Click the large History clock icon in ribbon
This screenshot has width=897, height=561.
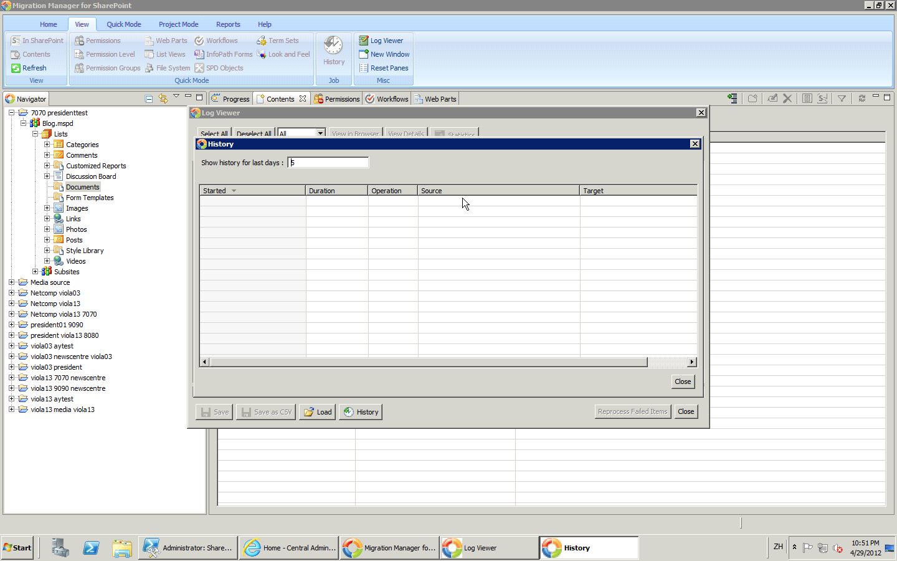point(333,46)
